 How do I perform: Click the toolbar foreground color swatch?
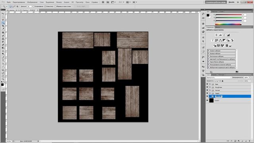[x=2, y=85]
